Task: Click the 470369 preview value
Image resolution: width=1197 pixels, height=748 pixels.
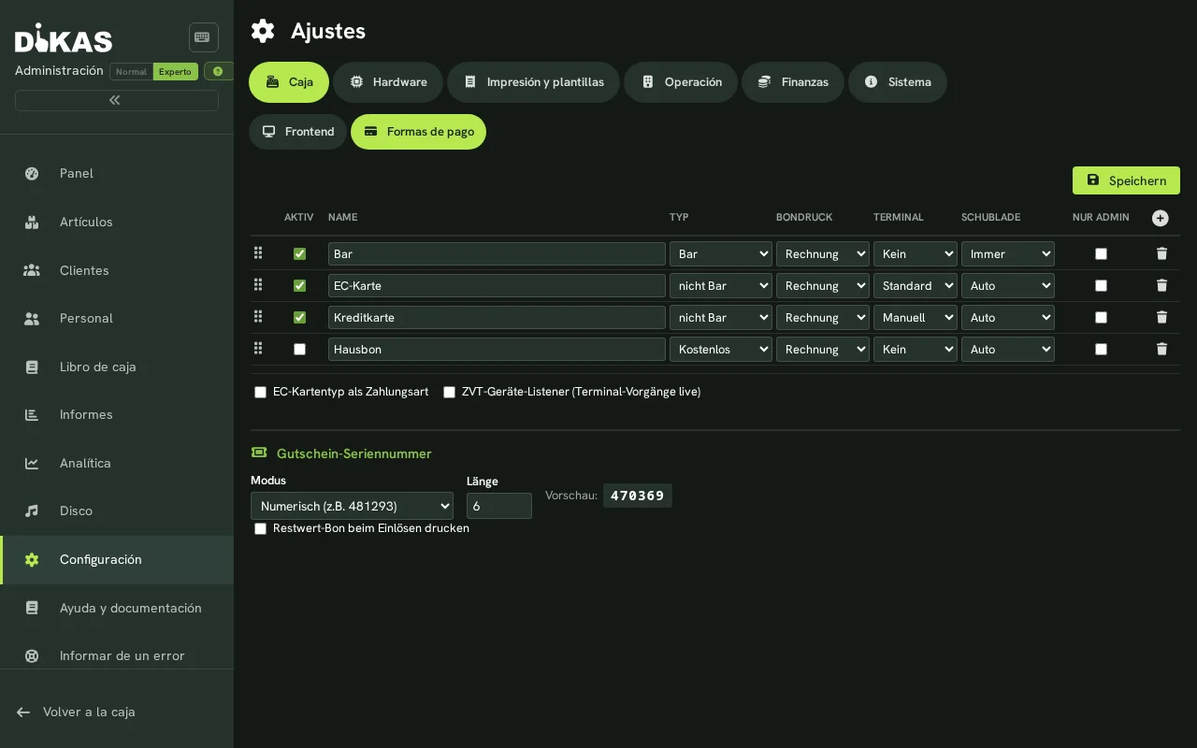Action: (x=638, y=496)
